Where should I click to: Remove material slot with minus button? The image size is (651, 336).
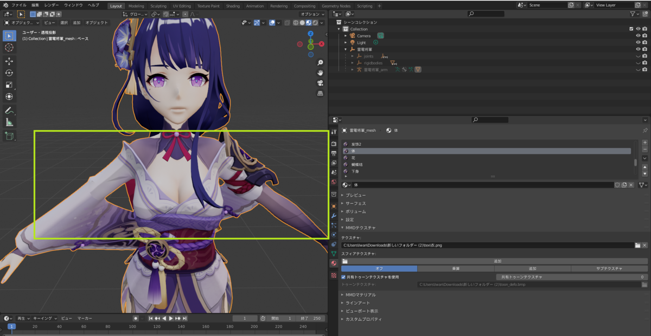click(644, 150)
